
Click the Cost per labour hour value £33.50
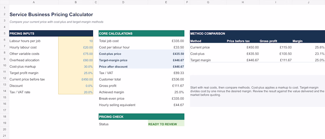179,47
